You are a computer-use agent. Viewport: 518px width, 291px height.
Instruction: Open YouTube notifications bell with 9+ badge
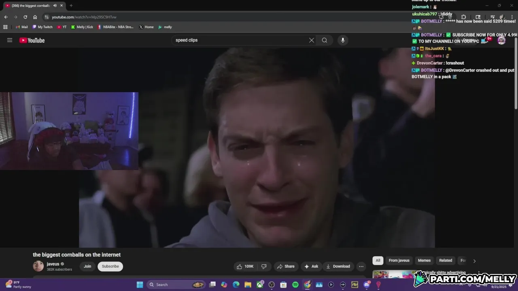pos(487,40)
